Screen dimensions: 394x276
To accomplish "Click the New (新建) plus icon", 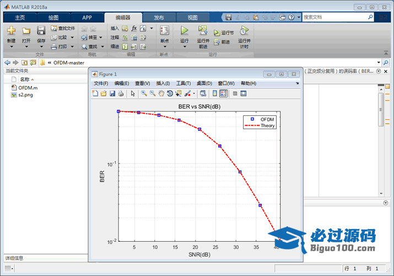I will coord(12,30).
